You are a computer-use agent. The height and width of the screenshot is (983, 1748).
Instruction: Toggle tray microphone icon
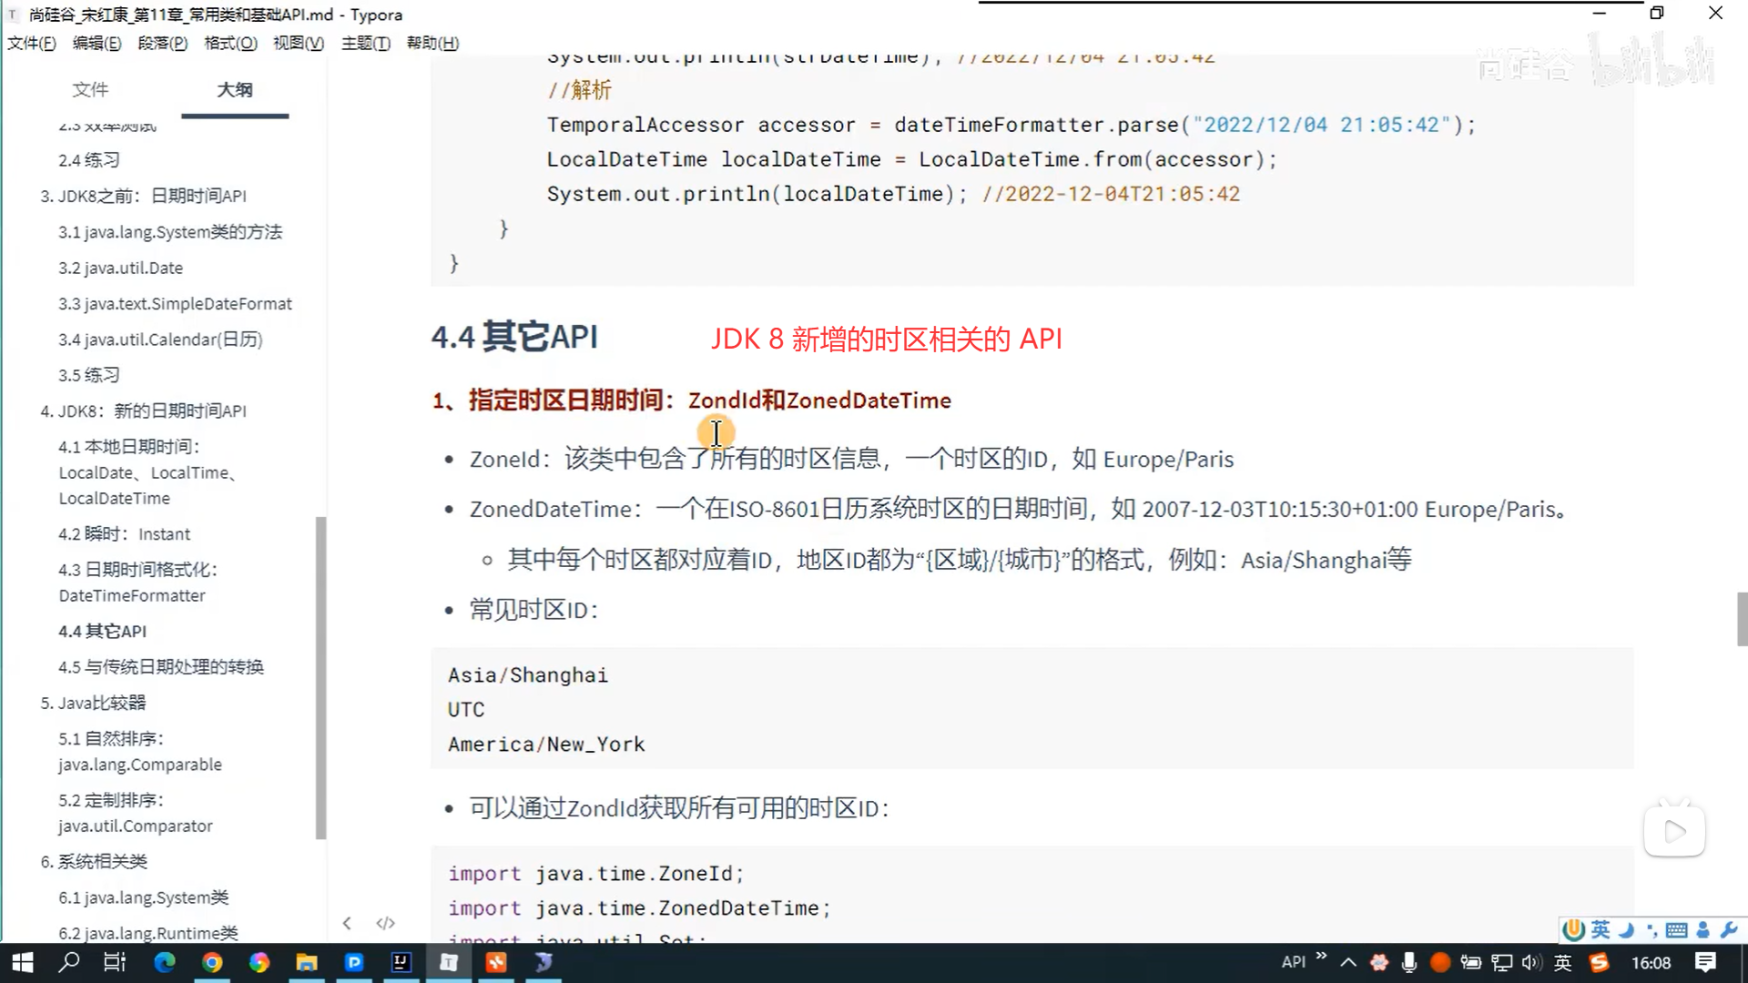click(1409, 962)
